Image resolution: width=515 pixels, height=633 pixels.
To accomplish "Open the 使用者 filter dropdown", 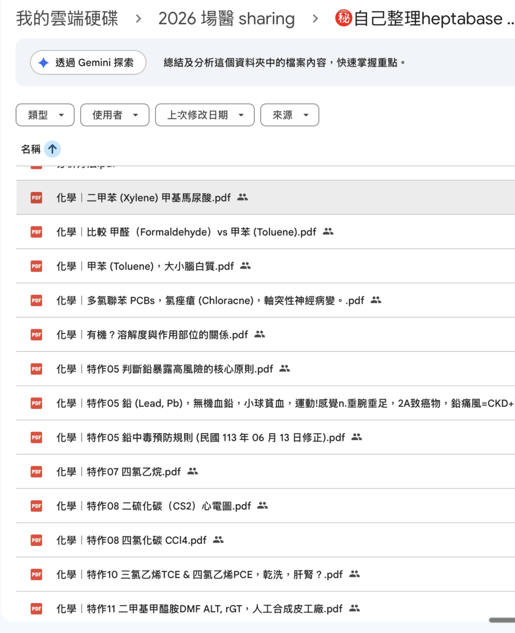I will pyautogui.click(x=114, y=115).
